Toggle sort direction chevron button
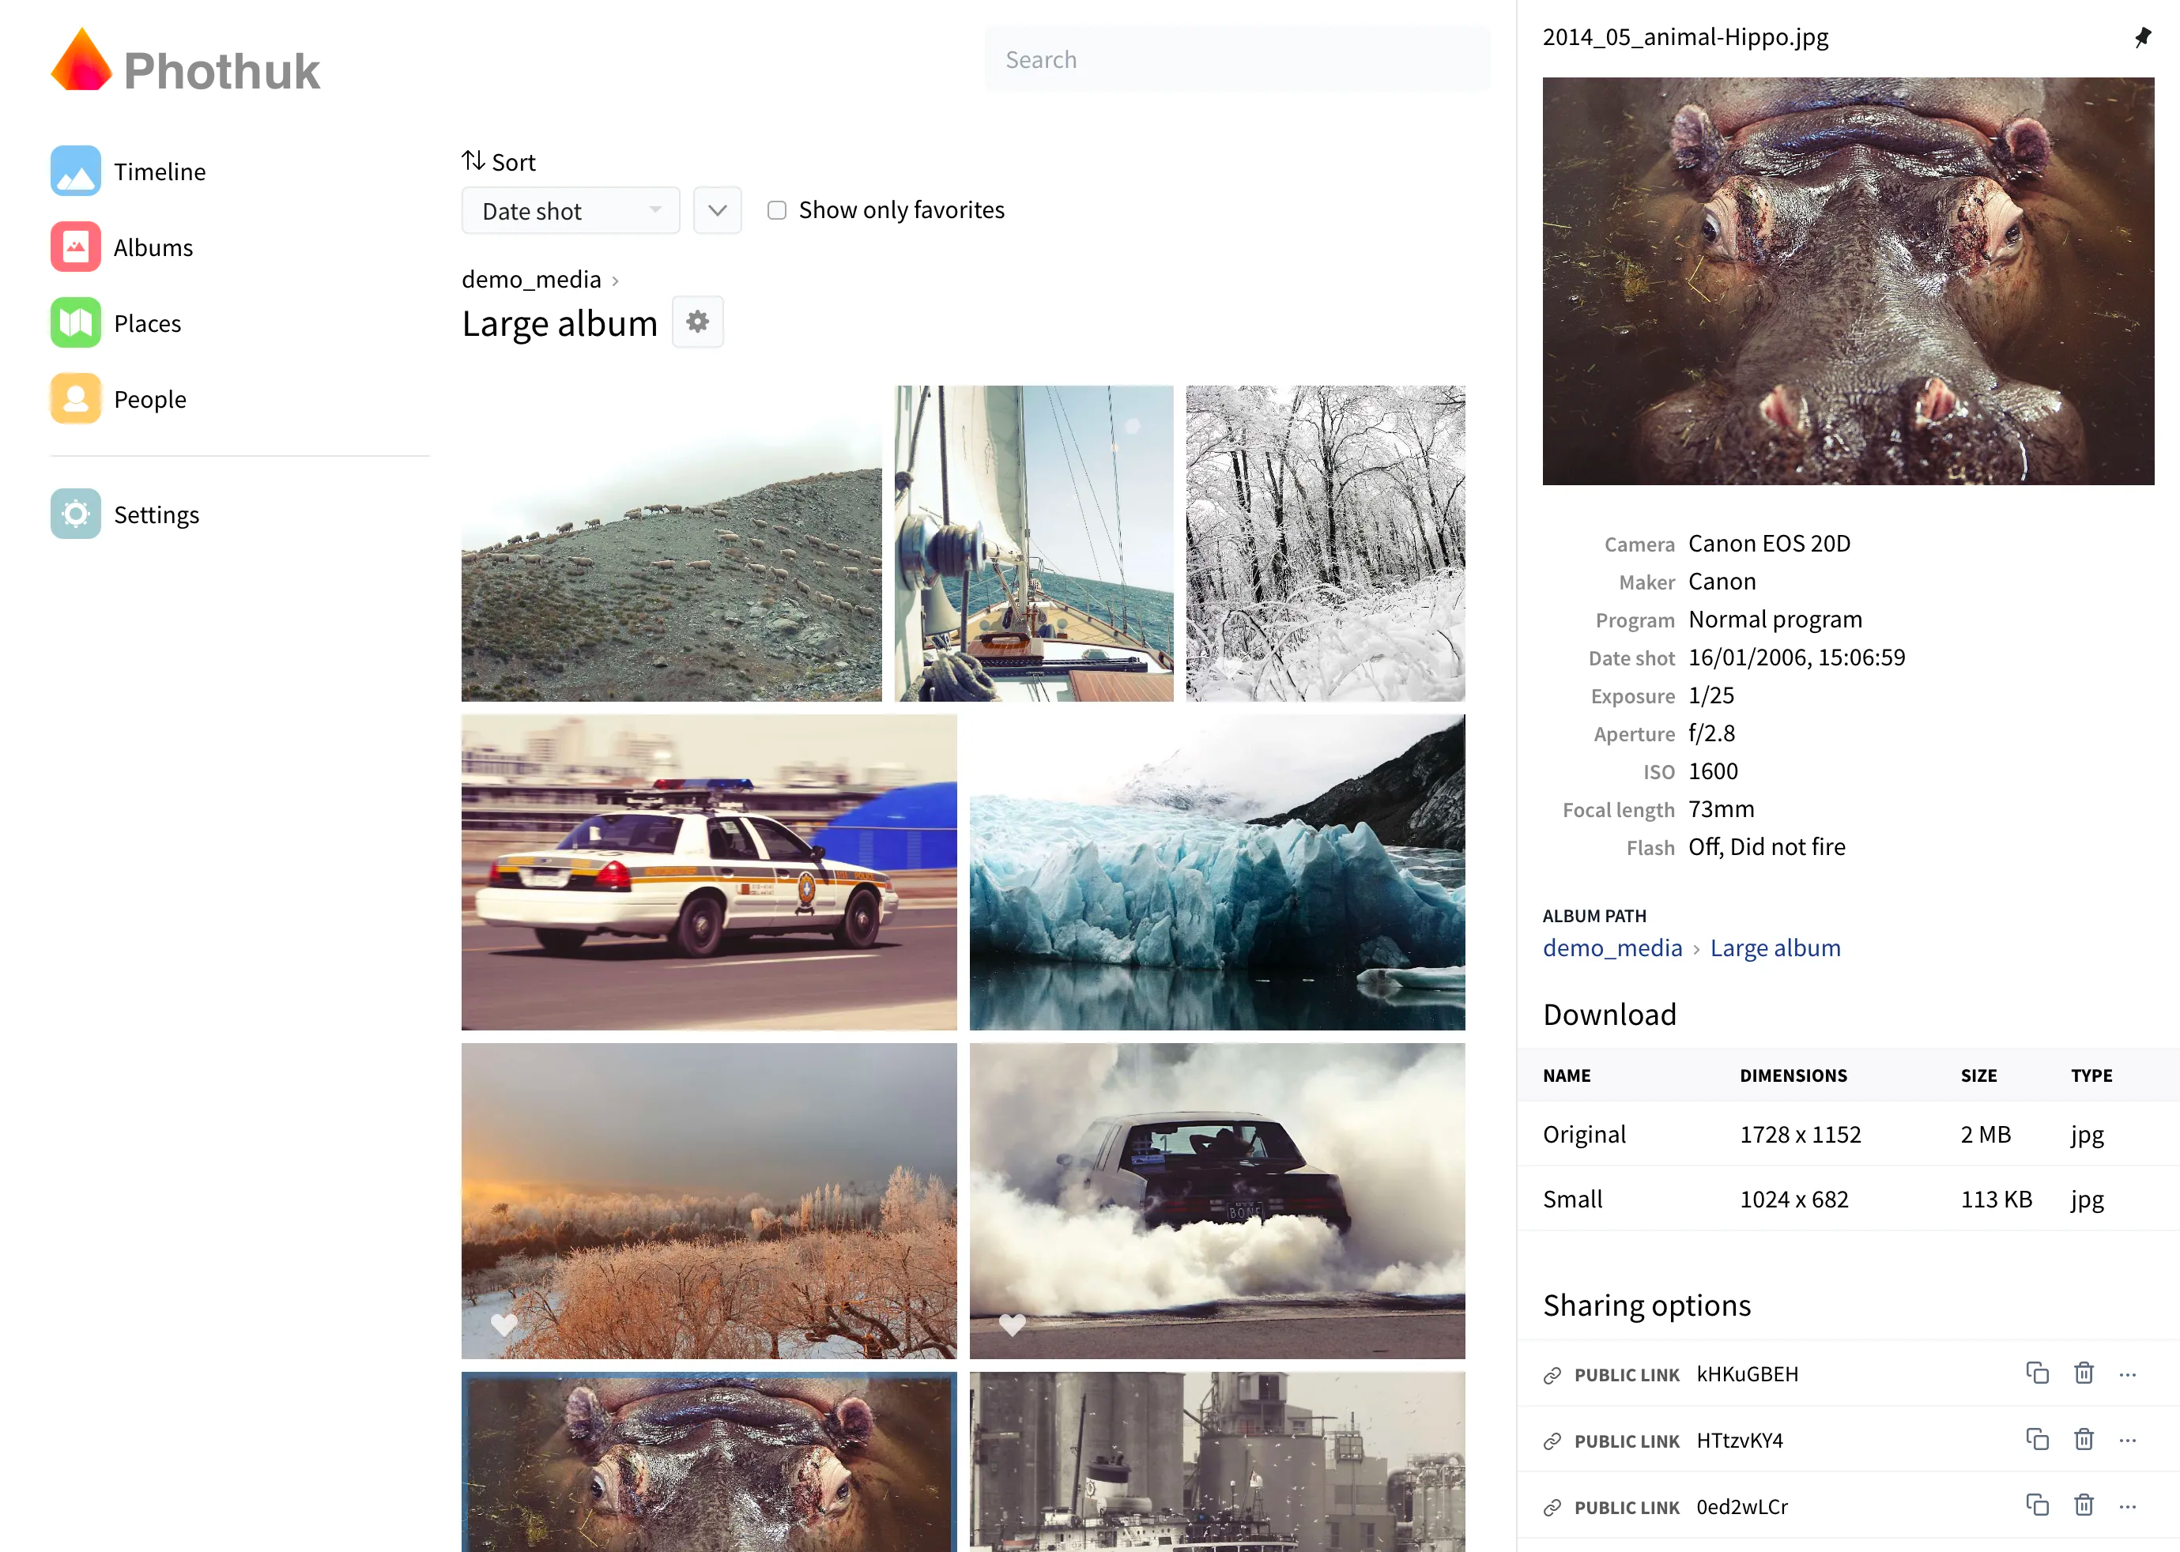Image resolution: width=2180 pixels, height=1552 pixels. 717,210
